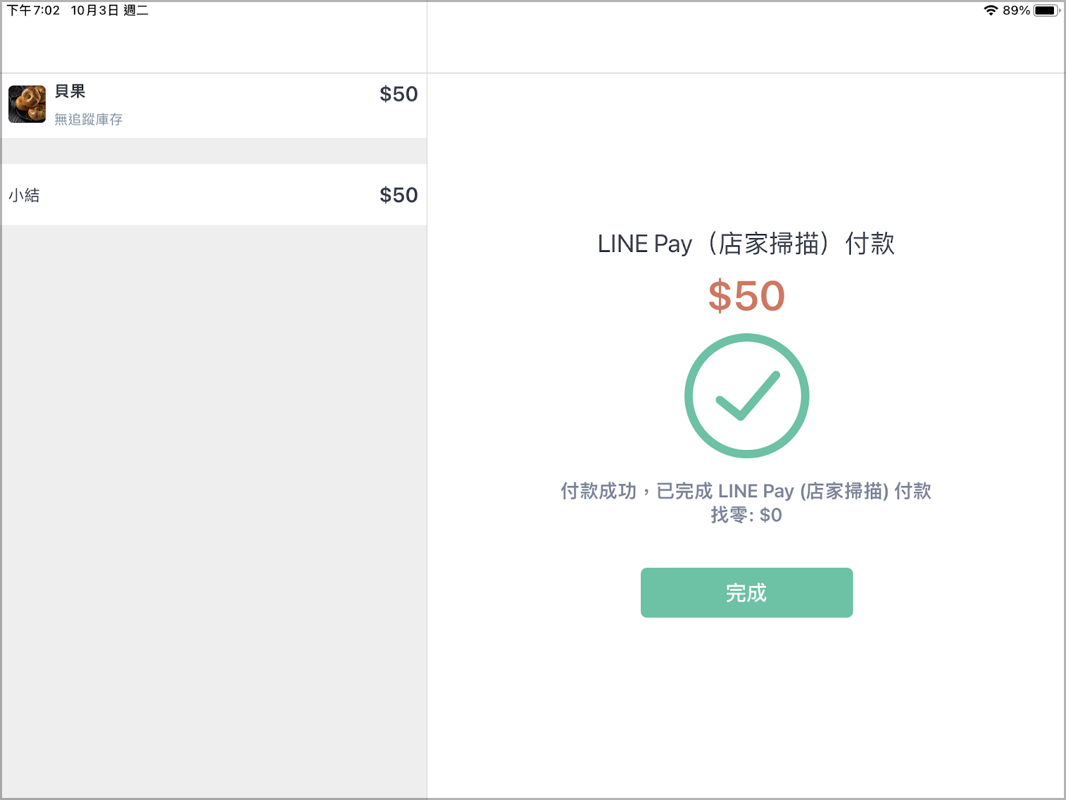This screenshot has height=800, width=1066.
Task: Click the 付款成功 confirmation message
Action: tap(746, 491)
